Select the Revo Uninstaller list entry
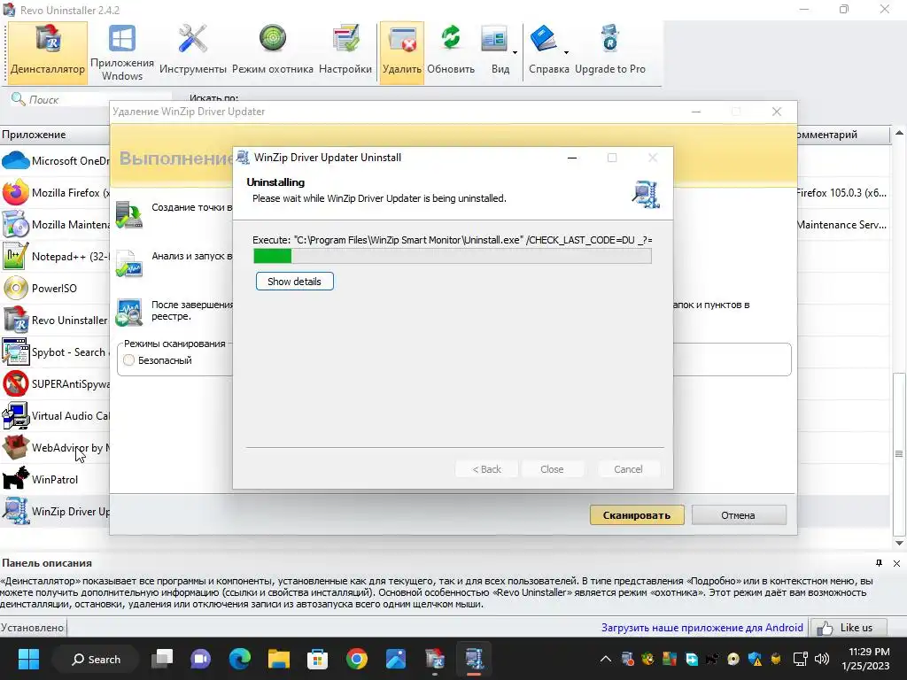 point(55,320)
